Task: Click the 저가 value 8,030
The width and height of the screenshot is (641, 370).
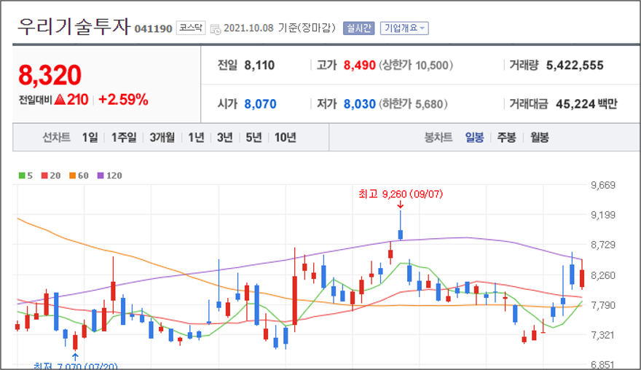Action: pyautogui.click(x=359, y=104)
